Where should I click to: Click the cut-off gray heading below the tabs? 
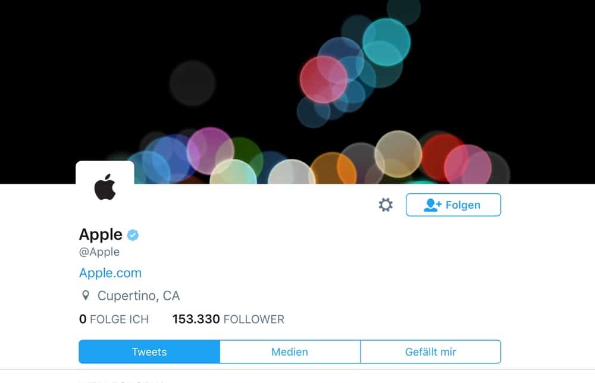click(121, 381)
